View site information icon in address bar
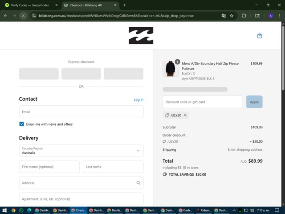The image size is (285, 214). [34, 16]
